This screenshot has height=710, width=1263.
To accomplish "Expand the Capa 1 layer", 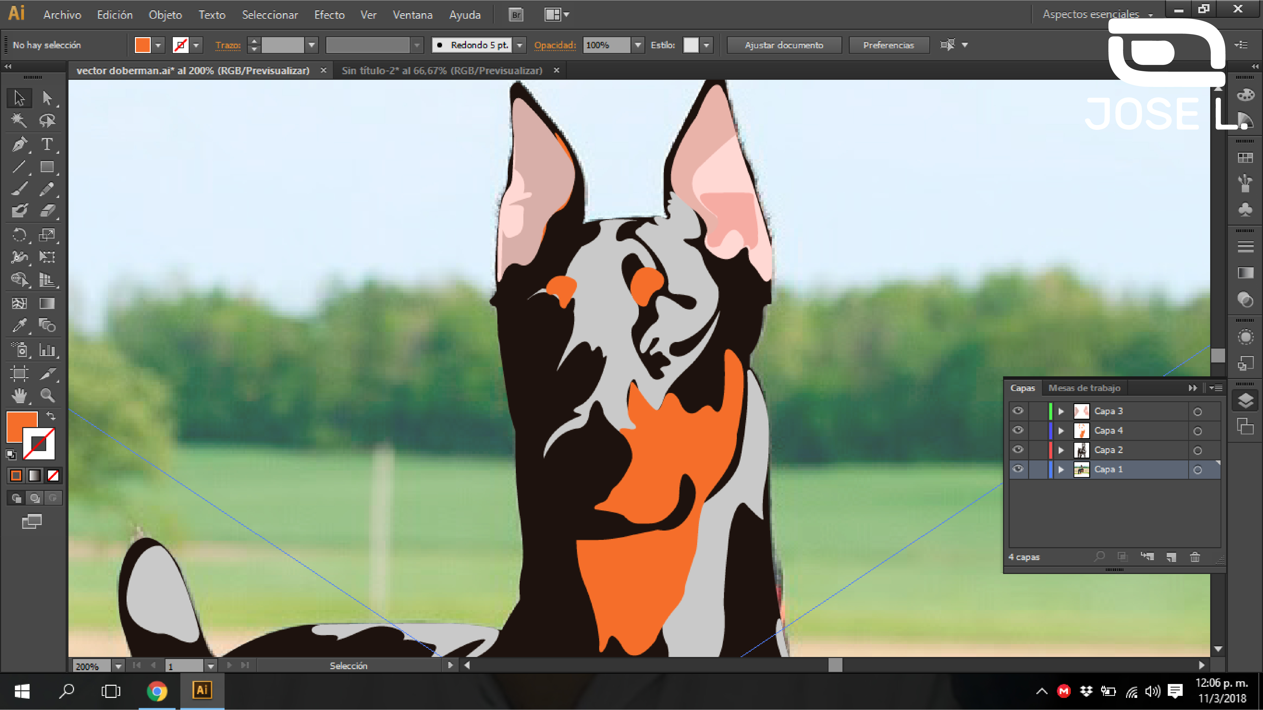I will click(1061, 469).
